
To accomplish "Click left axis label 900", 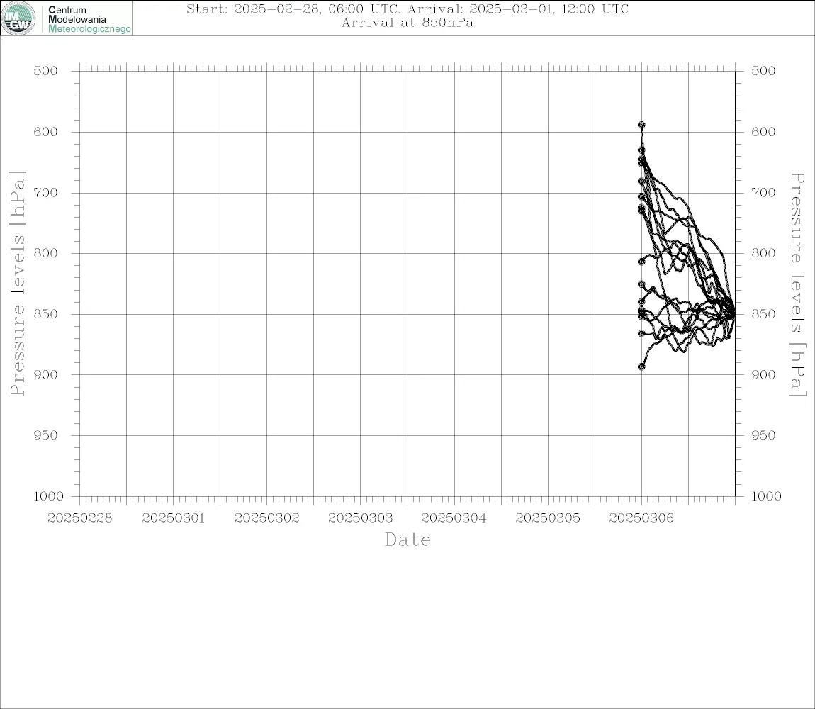I will tap(46, 374).
